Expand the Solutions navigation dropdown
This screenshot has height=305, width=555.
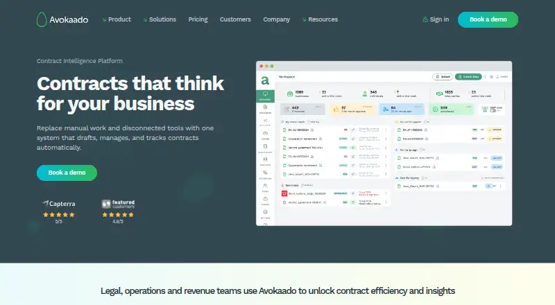tap(160, 19)
